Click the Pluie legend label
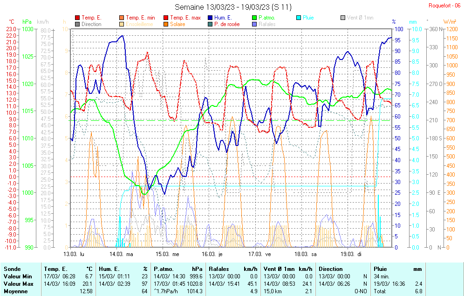The height and width of the screenshot is (296, 464). pyautogui.click(x=308, y=18)
